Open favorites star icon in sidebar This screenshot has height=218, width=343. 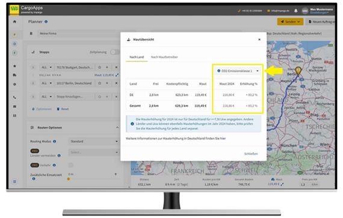pos(14,66)
